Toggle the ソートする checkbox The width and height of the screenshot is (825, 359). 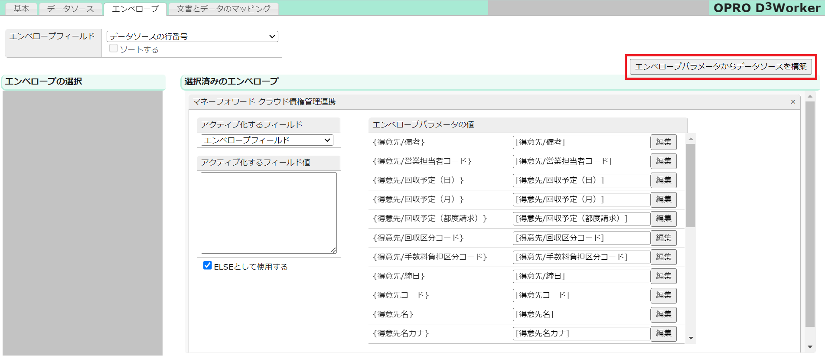114,49
